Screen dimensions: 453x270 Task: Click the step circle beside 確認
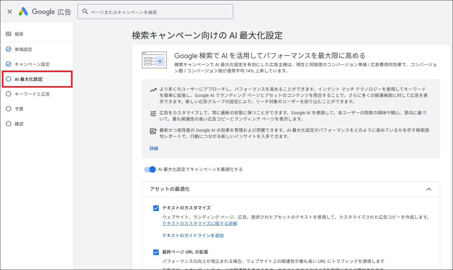pyautogui.click(x=9, y=124)
